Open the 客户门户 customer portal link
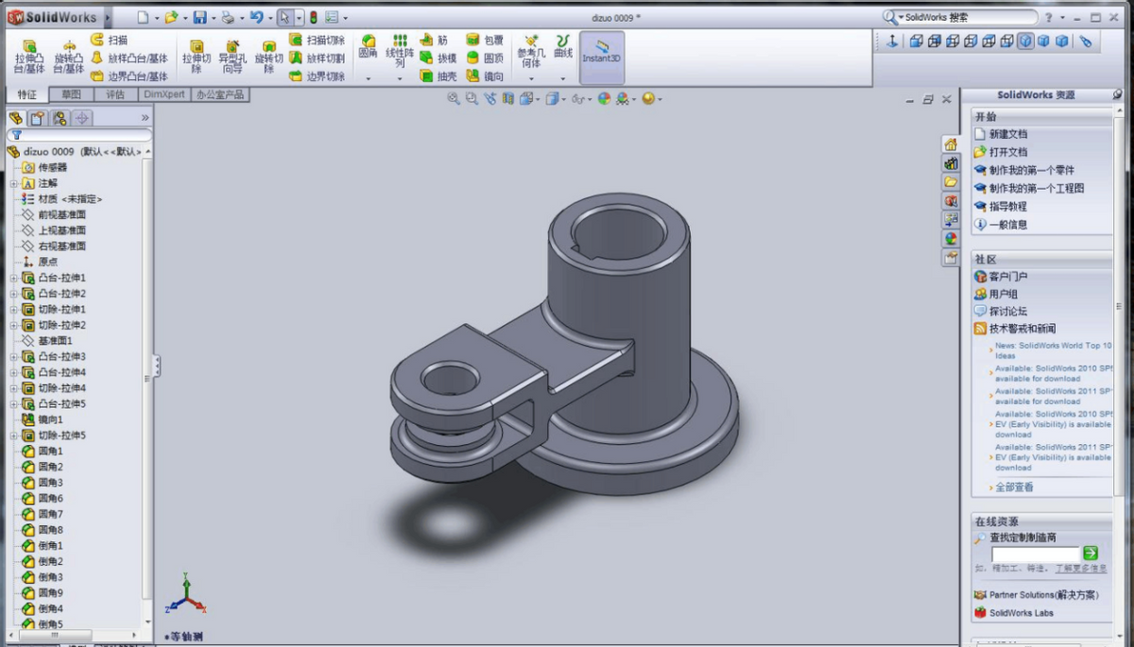The image size is (1134, 647). [1008, 277]
